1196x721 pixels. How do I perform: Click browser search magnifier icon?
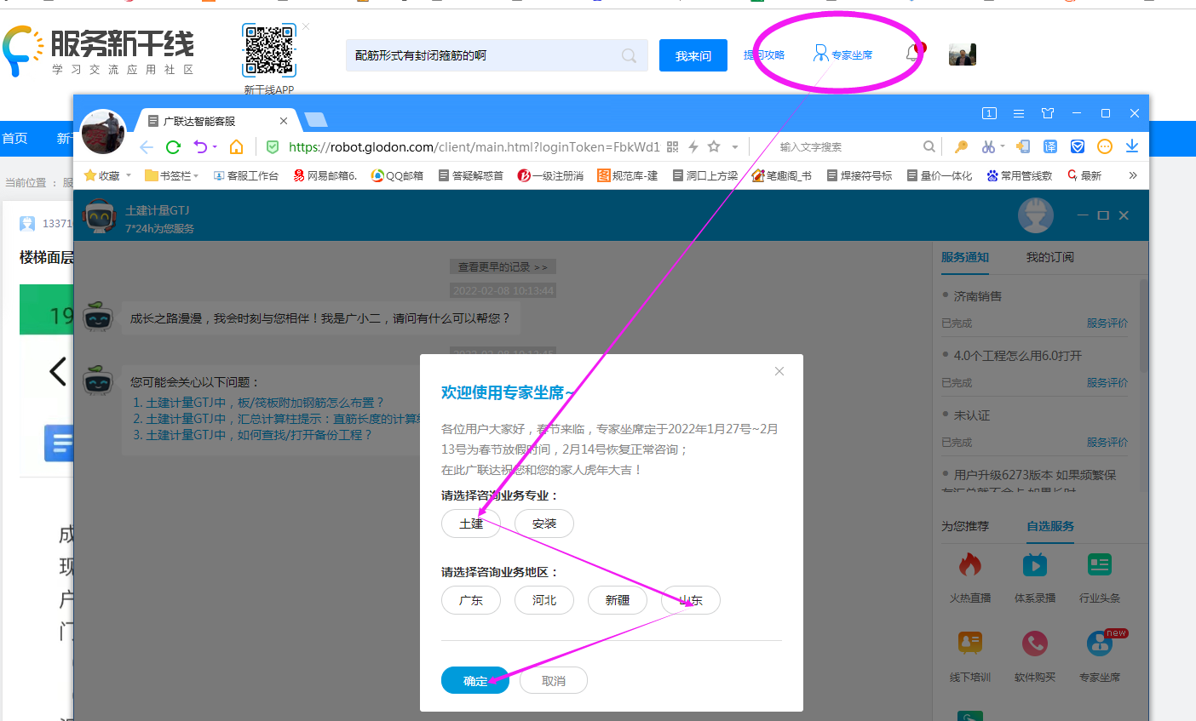click(x=929, y=146)
